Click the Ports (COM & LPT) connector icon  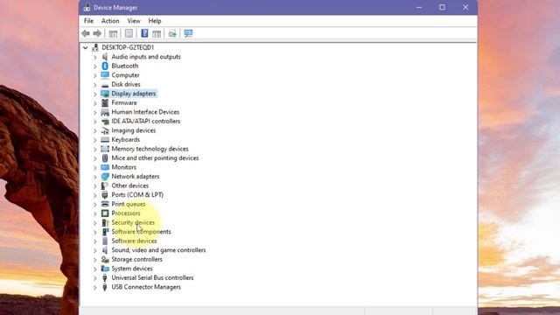tap(105, 195)
